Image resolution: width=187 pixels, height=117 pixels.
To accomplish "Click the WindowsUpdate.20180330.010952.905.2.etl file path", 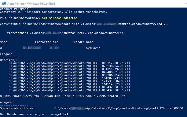I will pyautogui.click(x=69, y=63).
